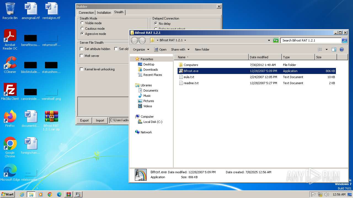Open Local Disk (C:) in navigation pane

153,122
